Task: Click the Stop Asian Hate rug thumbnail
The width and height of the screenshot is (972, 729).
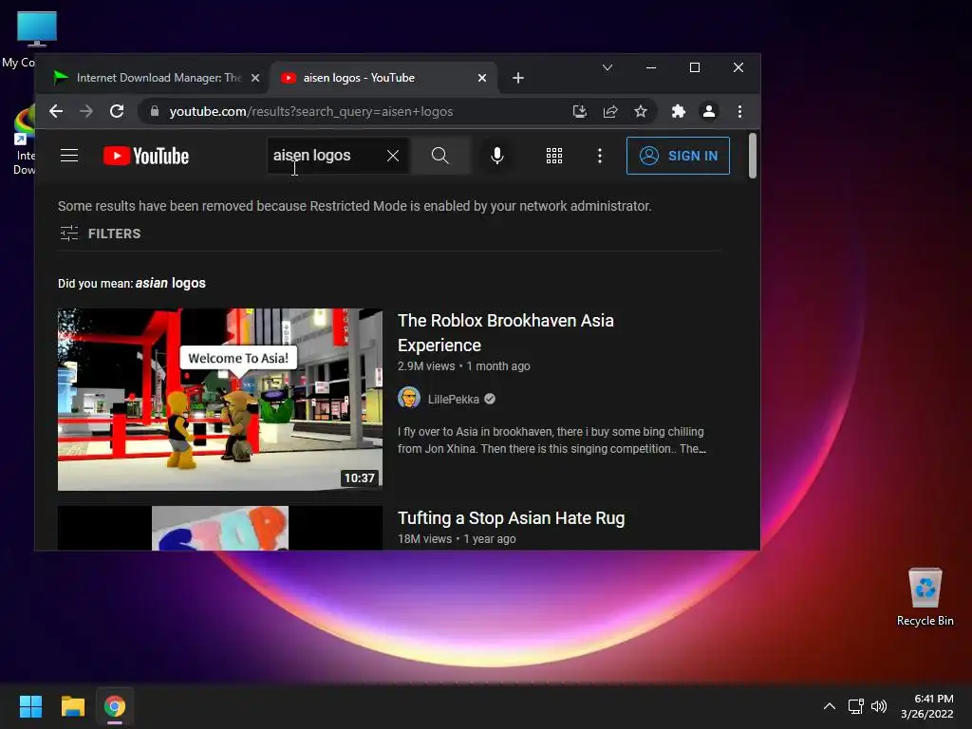Action: 220,528
